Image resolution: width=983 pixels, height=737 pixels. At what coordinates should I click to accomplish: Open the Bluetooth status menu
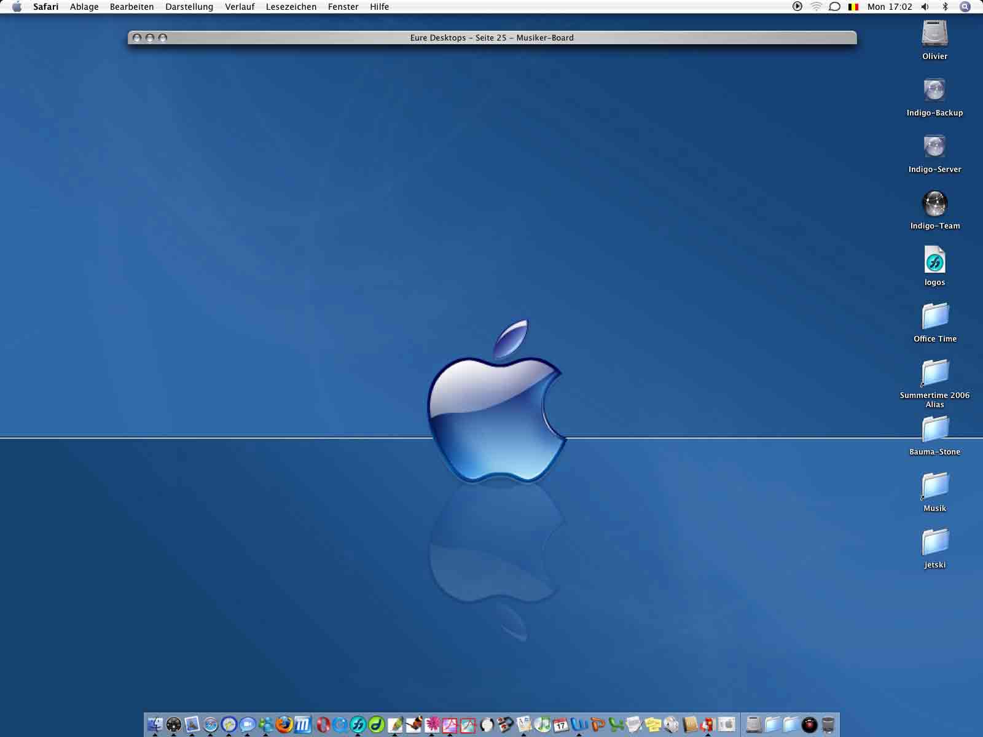point(946,7)
